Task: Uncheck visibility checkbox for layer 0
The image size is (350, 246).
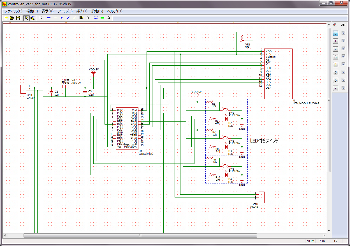Action: coord(343,33)
